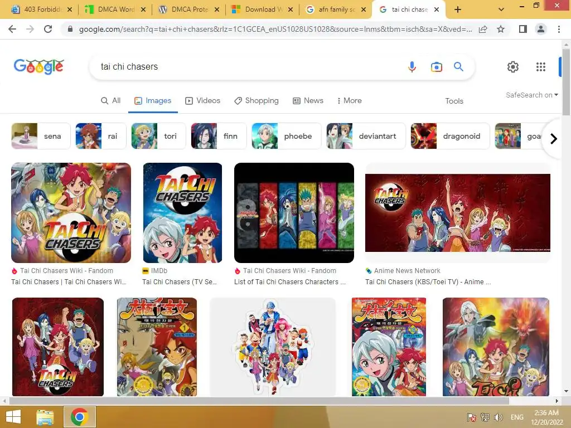Open the volume speaker tray icon

(498, 417)
